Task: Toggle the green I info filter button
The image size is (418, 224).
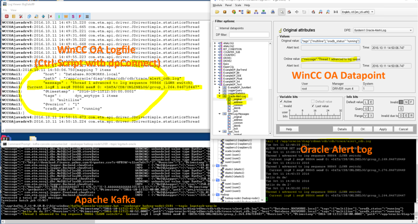Action: [x=59, y=16]
